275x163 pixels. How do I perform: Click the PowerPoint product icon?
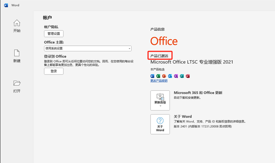164,76
